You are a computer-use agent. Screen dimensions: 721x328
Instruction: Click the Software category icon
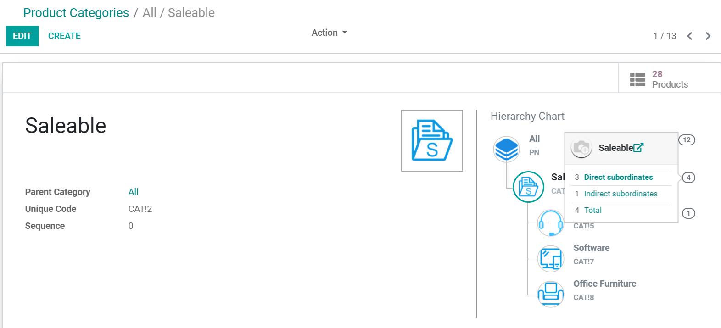tap(550, 258)
